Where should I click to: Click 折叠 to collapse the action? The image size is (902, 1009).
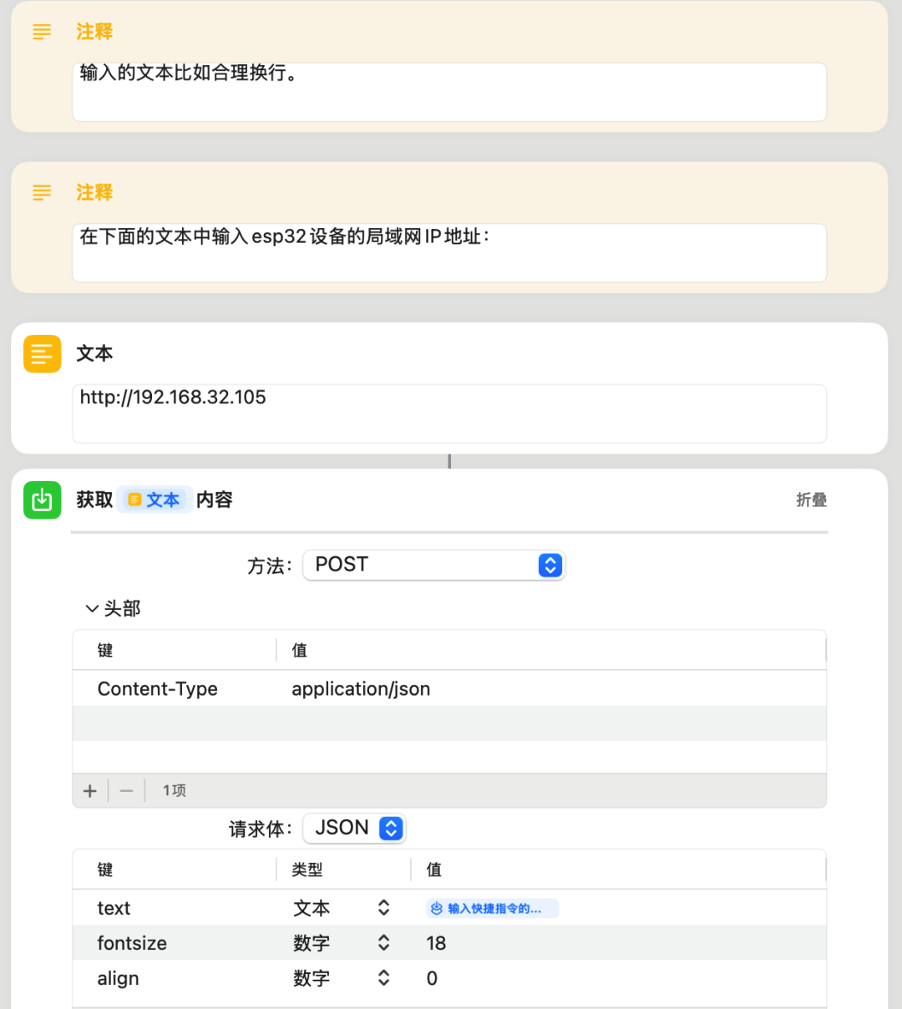[810, 499]
